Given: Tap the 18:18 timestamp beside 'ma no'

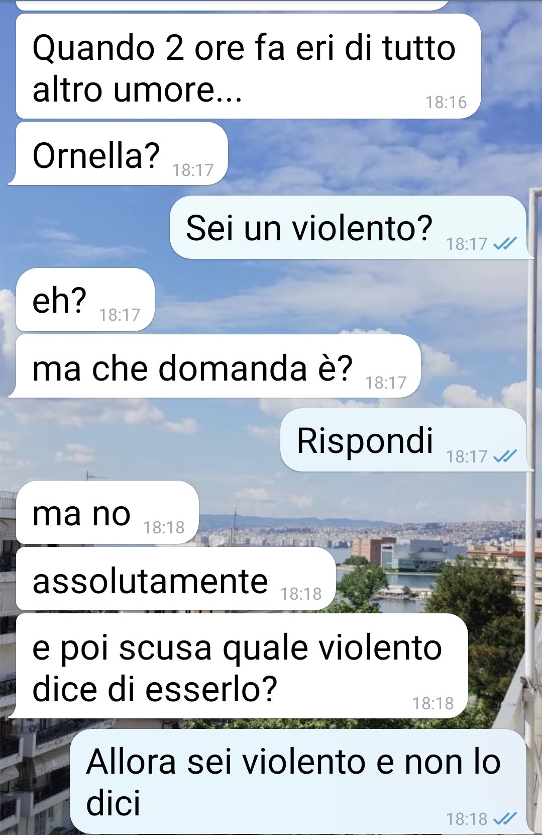Looking at the screenshot, I should point(164,527).
